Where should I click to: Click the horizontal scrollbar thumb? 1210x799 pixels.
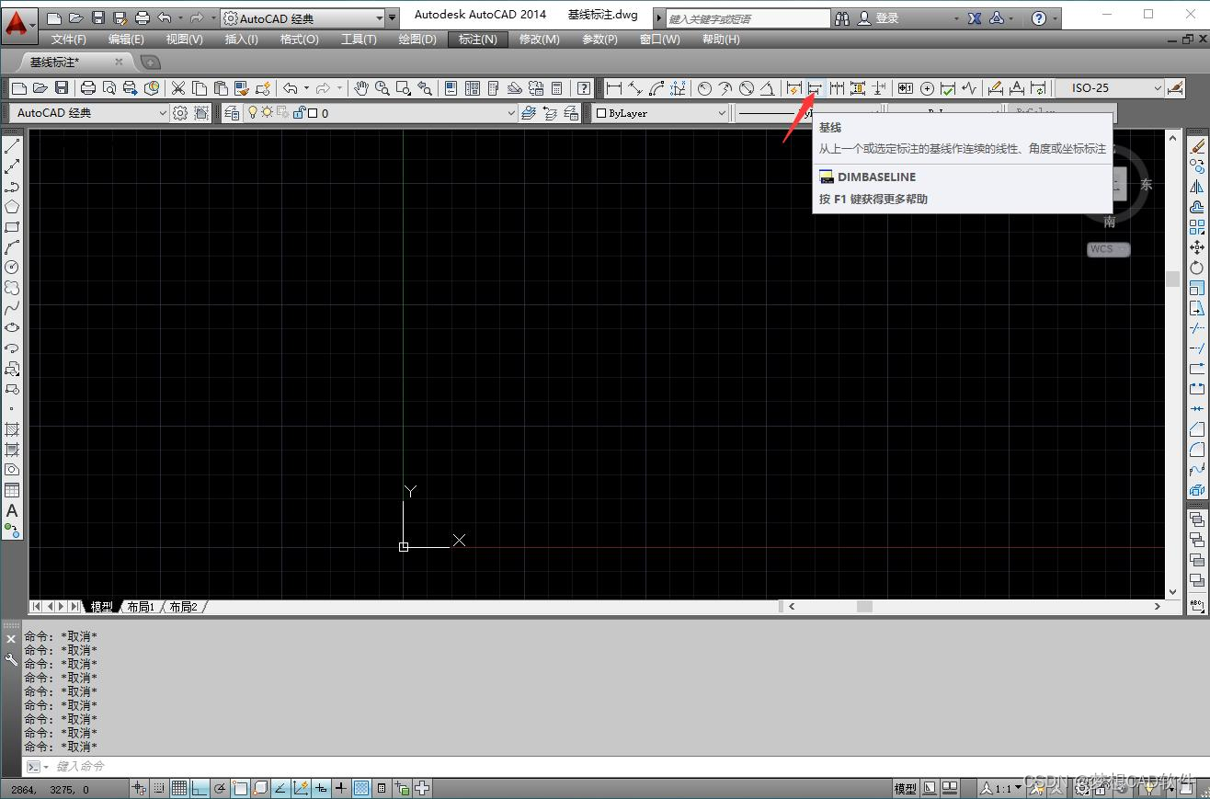[x=864, y=606]
